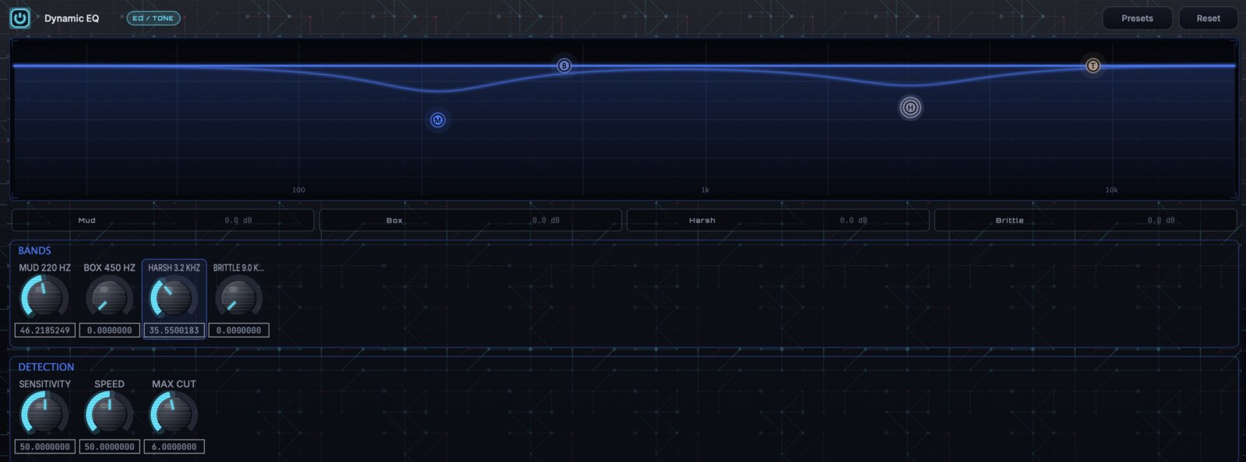Click the SPEED label
Screen dimensions: 1246x462
tap(109, 384)
